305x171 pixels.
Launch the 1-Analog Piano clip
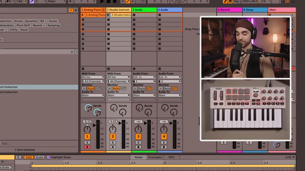[82, 15]
